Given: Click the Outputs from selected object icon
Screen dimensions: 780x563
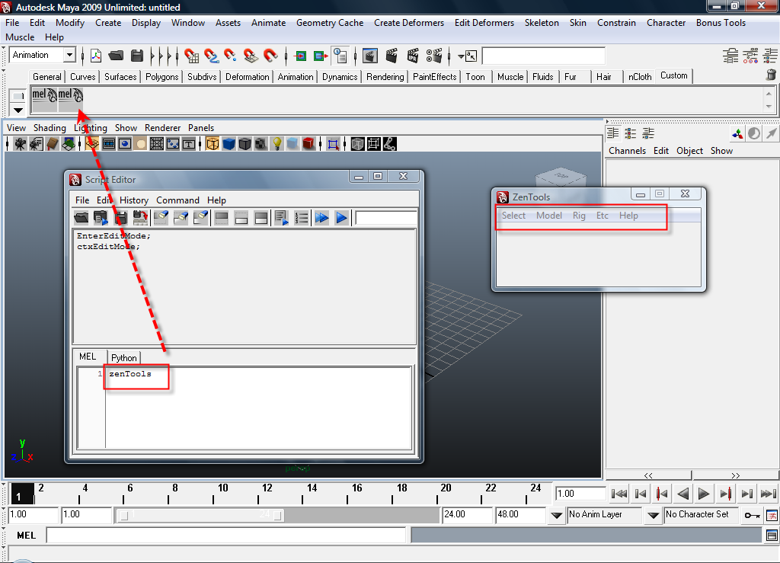Looking at the screenshot, I should click(x=321, y=56).
